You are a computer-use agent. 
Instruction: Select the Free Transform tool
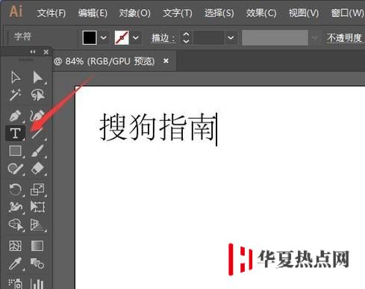(37, 207)
